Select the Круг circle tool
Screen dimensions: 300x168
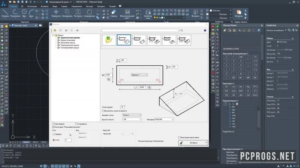click(x=24, y=13)
